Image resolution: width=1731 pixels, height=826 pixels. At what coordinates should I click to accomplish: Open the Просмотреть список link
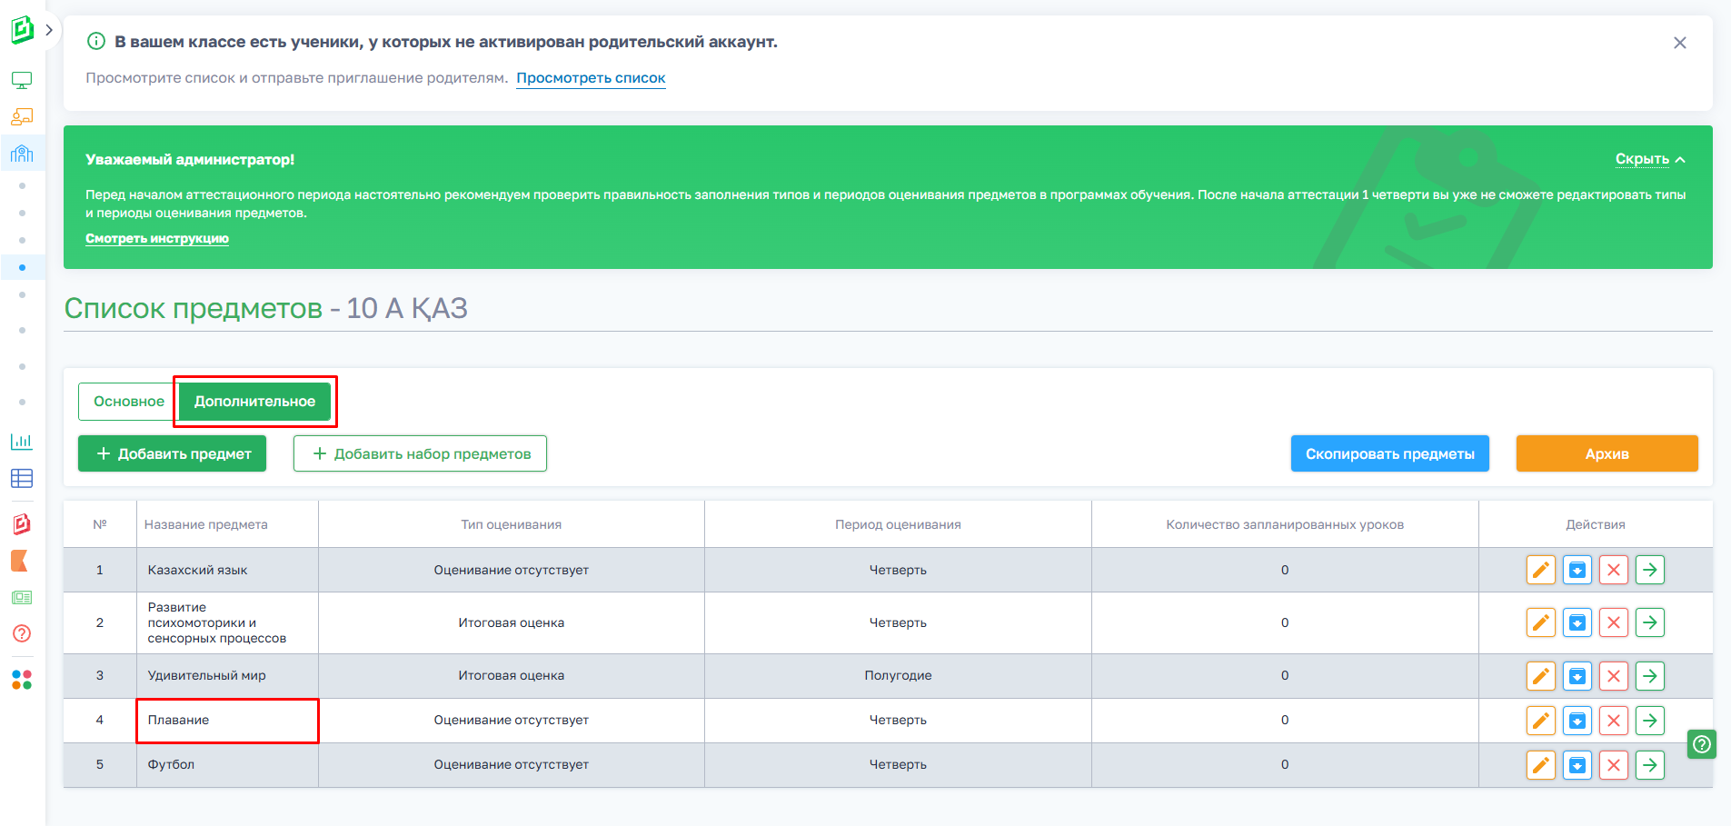[x=591, y=78]
